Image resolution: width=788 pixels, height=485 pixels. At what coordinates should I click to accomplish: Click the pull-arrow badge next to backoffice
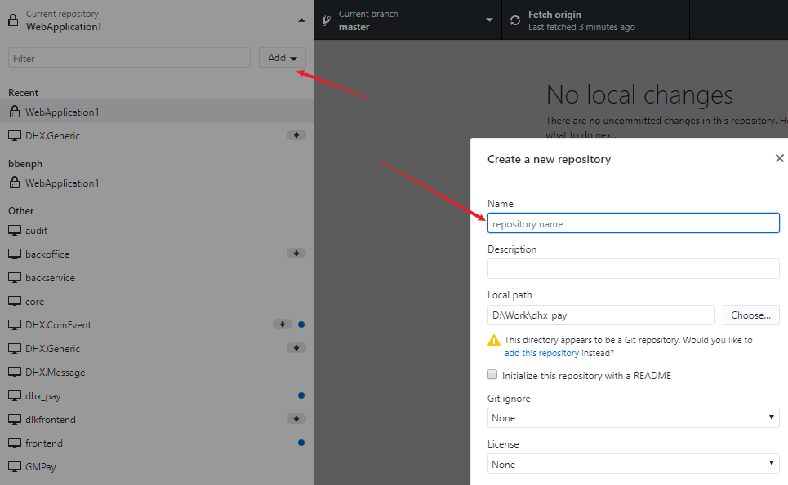(296, 254)
